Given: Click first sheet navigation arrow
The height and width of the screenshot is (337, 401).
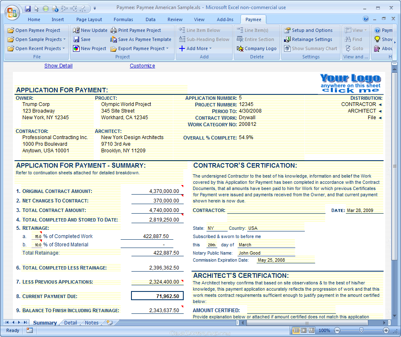Looking at the screenshot, I should click(7, 323).
